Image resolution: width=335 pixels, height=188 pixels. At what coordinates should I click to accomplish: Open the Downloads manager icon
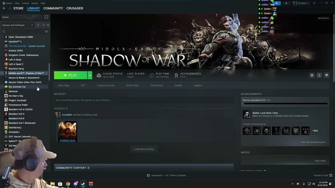pyautogui.click(x=148, y=175)
